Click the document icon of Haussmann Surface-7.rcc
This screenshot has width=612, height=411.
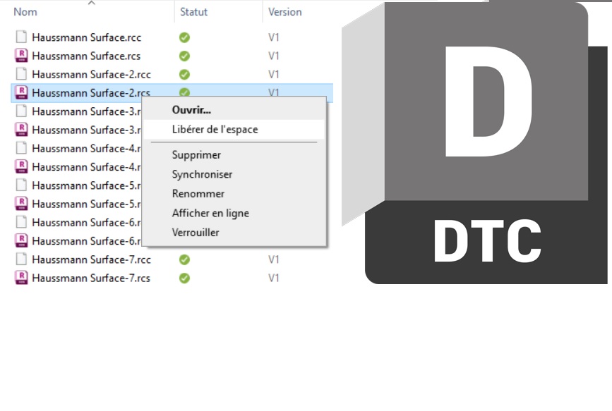[x=20, y=259]
